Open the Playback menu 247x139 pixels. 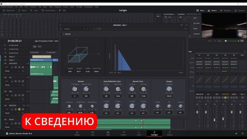pyautogui.click(x=58, y=7)
